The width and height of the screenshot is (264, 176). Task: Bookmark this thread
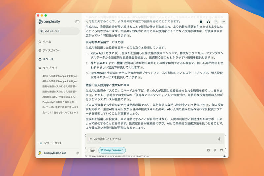[201, 22]
